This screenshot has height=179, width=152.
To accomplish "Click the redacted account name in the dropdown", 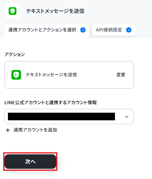I will 61,116.
